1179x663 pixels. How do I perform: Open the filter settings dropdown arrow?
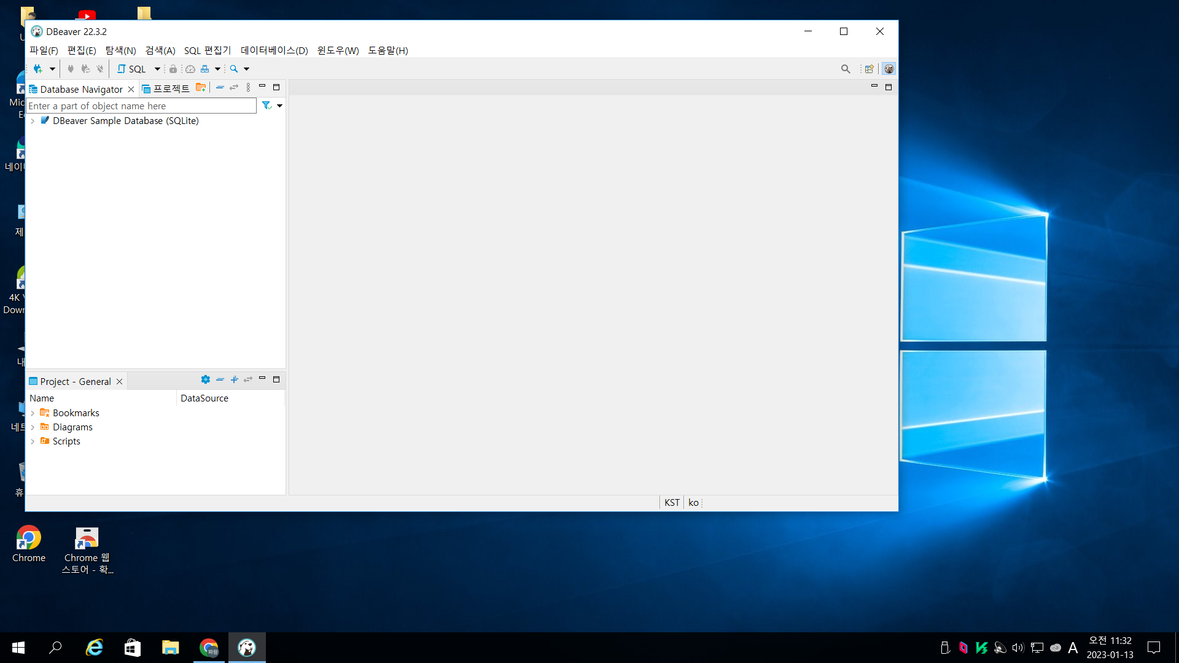click(279, 106)
